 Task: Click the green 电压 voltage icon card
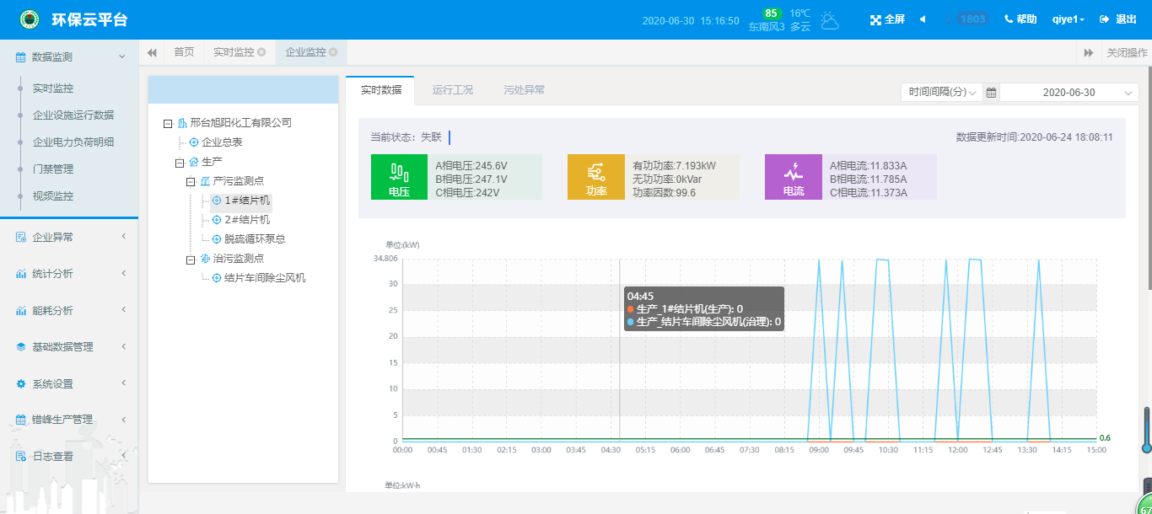click(x=399, y=177)
